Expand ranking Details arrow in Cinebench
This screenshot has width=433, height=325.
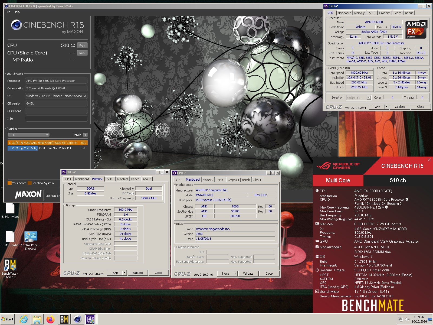86,135
